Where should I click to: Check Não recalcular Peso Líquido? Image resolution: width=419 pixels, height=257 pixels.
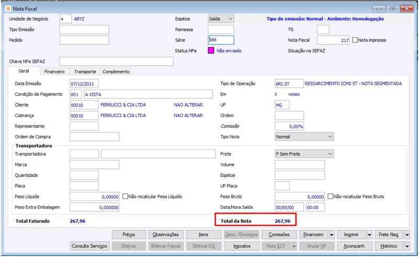125,196
